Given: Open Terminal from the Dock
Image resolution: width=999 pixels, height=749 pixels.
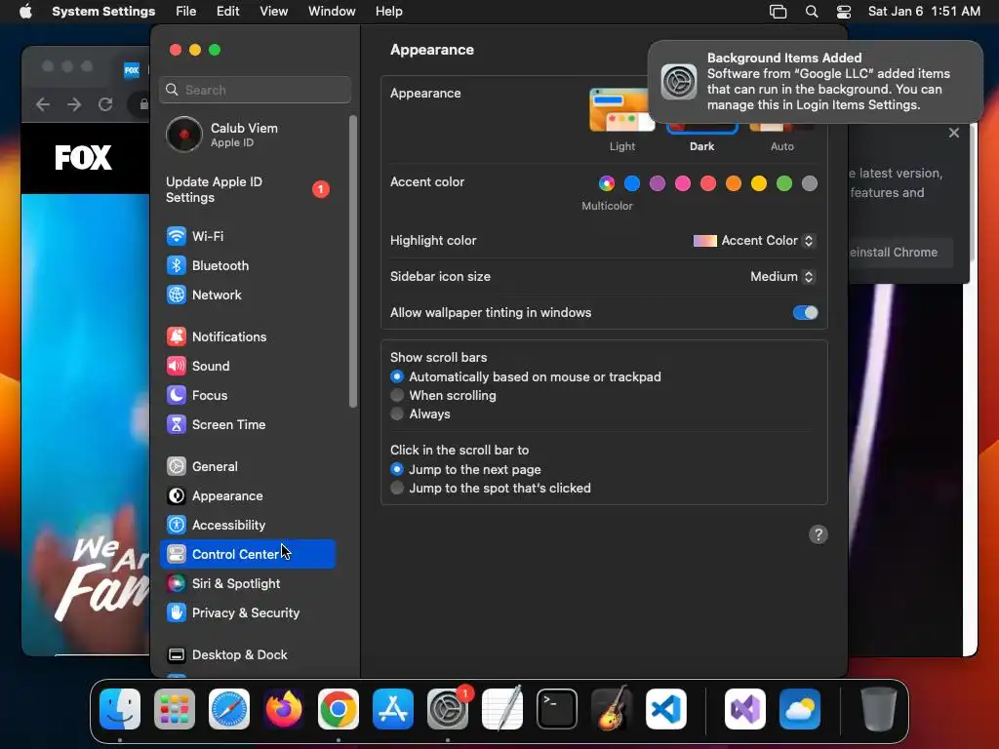Looking at the screenshot, I should click(x=557, y=709).
